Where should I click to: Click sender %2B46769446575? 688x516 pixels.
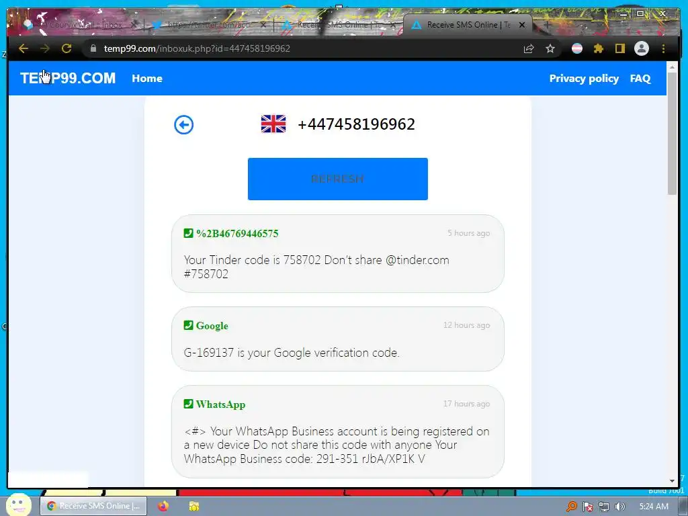point(237,233)
